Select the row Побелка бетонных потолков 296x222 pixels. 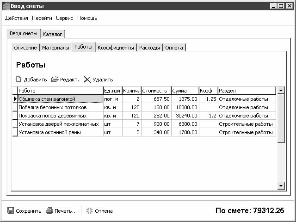click(x=60, y=107)
